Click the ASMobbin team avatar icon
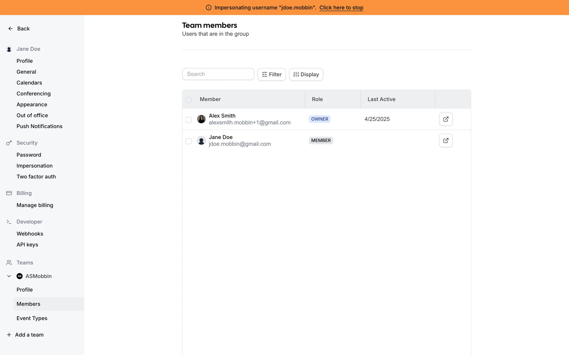The height and width of the screenshot is (355, 569). click(x=20, y=276)
